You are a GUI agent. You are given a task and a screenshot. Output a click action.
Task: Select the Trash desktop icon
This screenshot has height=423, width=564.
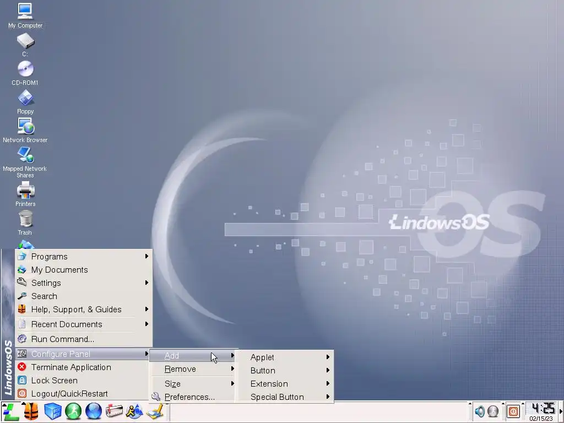(25, 223)
